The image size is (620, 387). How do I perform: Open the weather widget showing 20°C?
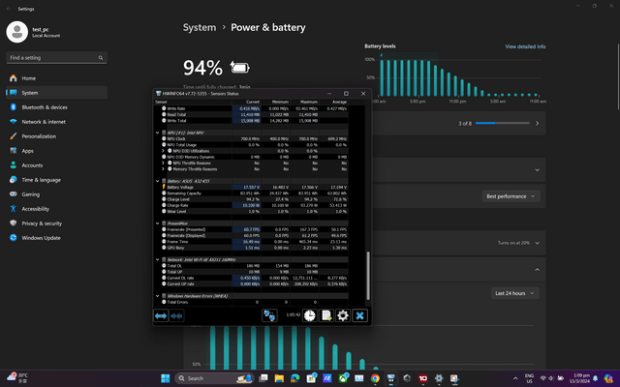click(17, 378)
